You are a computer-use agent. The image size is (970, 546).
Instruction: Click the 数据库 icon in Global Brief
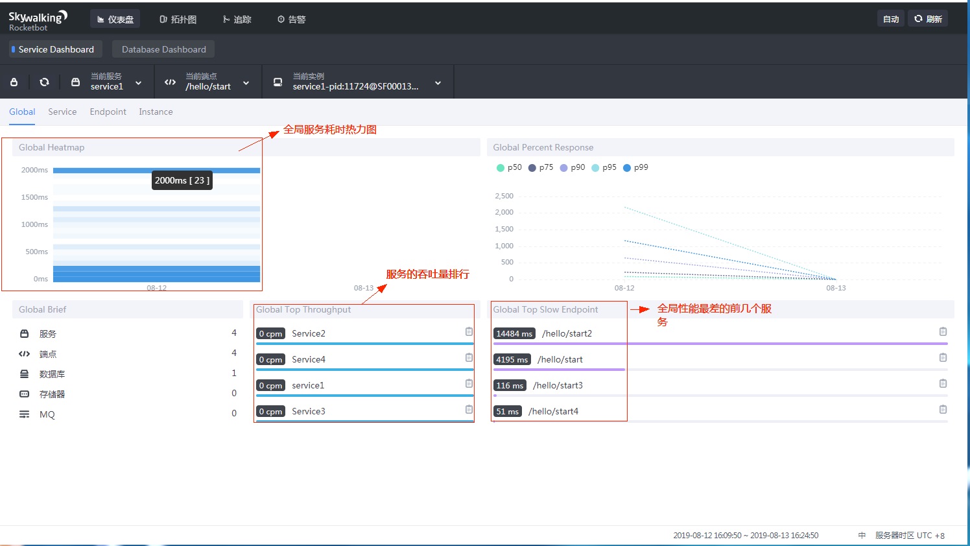[x=24, y=374]
